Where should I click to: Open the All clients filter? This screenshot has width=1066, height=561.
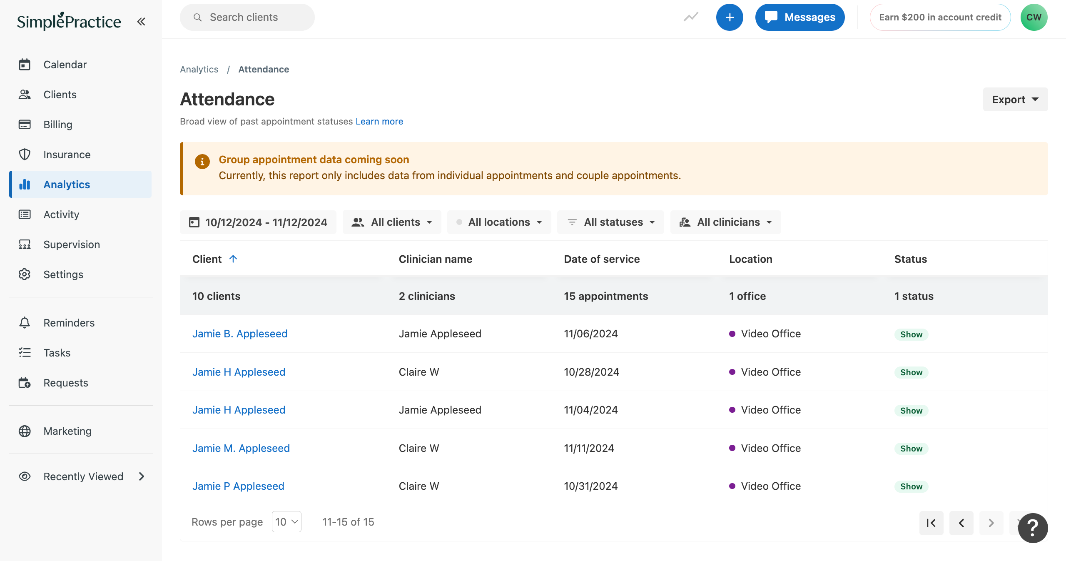(392, 222)
